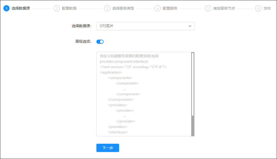Click the step 6 circle icon

click(x=258, y=8)
